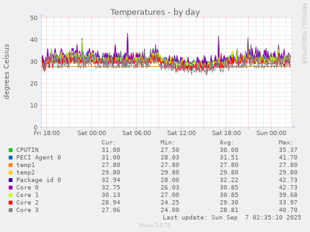Click Package id 0 current value 32.94
The width and height of the screenshot is (310, 232).
(x=111, y=180)
